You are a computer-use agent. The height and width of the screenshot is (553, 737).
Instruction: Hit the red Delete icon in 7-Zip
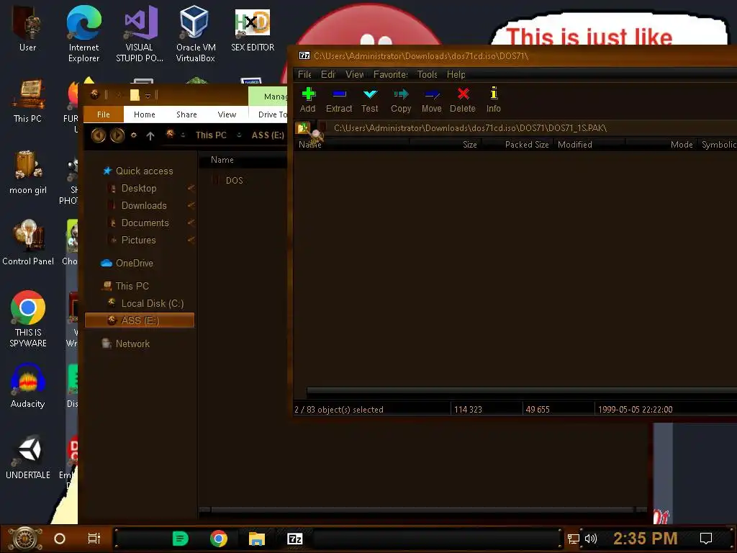[463, 99]
